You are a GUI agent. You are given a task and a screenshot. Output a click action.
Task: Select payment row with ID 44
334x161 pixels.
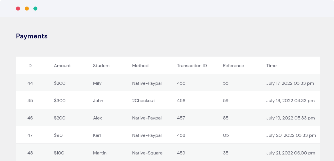click(x=30, y=83)
